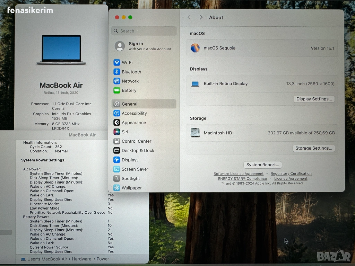Click the Storage Settings button
This screenshot has height=266, width=355.
click(313, 148)
